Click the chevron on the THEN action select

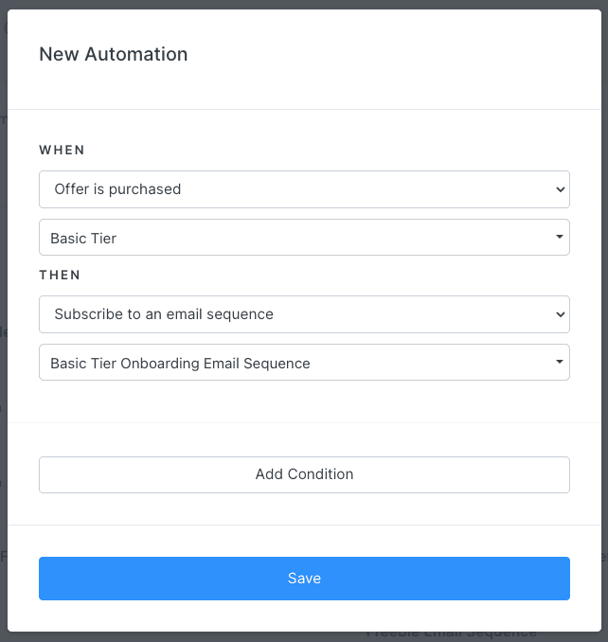559,314
